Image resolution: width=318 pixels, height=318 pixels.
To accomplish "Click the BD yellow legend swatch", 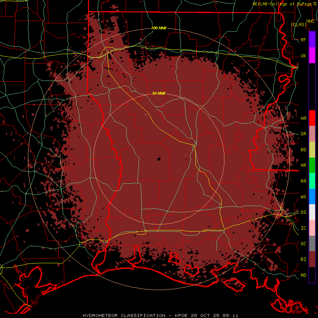I will (312, 150).
